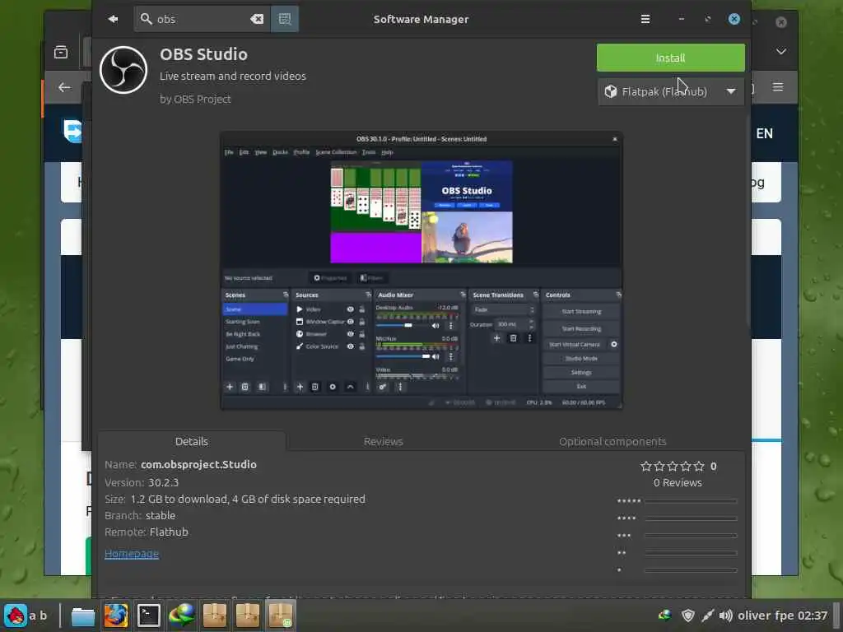The height and width of the screenshot is (632, 843).
Task: Open the clock showing 02:37
Action: click(813, 616)
